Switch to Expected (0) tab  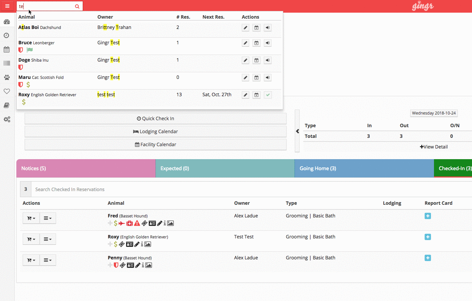[225, 168]
